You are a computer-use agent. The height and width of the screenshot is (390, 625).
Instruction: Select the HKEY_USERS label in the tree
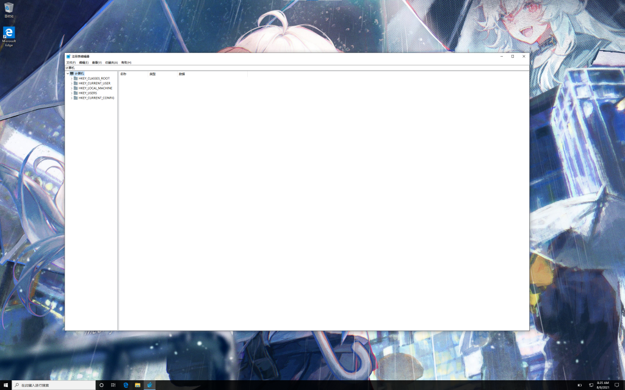pos(88,93)
